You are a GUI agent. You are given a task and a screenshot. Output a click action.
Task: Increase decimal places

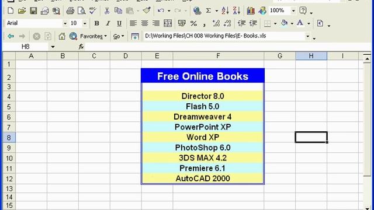pos(216,23)
